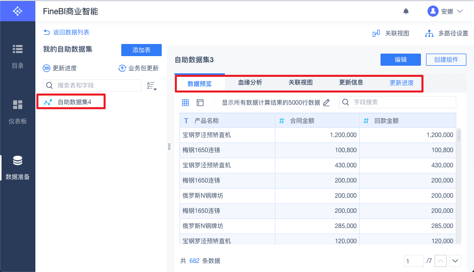Open 多路径设置 multi-path settings

(430, 33)
